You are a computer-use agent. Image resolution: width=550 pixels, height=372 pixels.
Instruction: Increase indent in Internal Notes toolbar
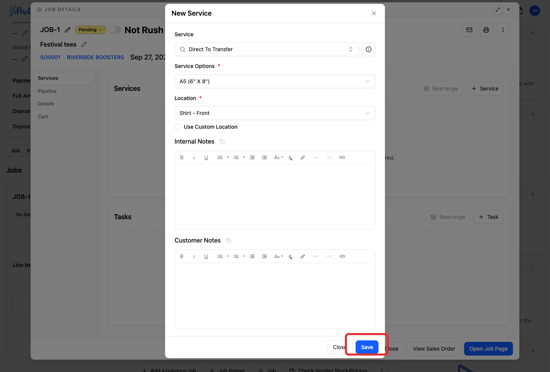click(x=264, y=157)
